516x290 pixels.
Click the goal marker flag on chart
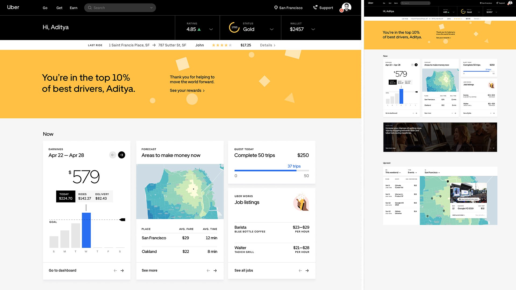tap(122, 220)
